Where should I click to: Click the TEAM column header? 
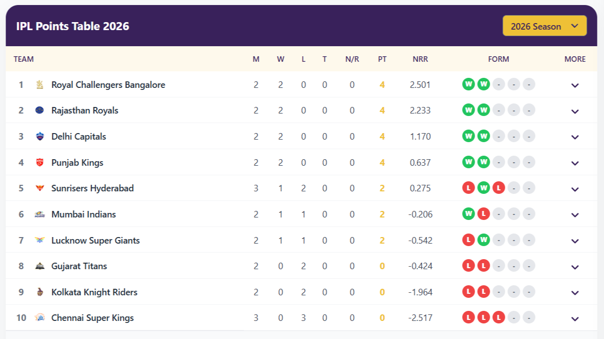(24, 59)
